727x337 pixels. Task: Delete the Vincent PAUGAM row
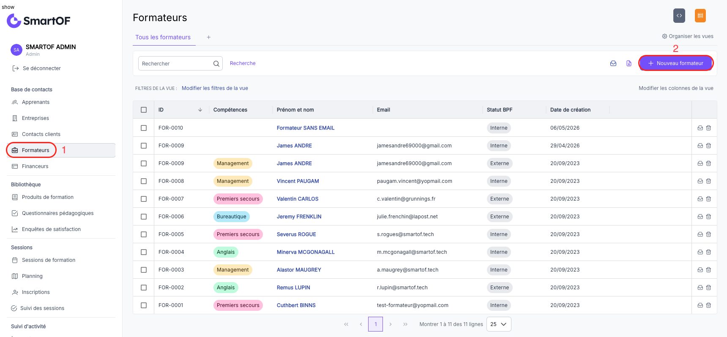coord(708,181)
